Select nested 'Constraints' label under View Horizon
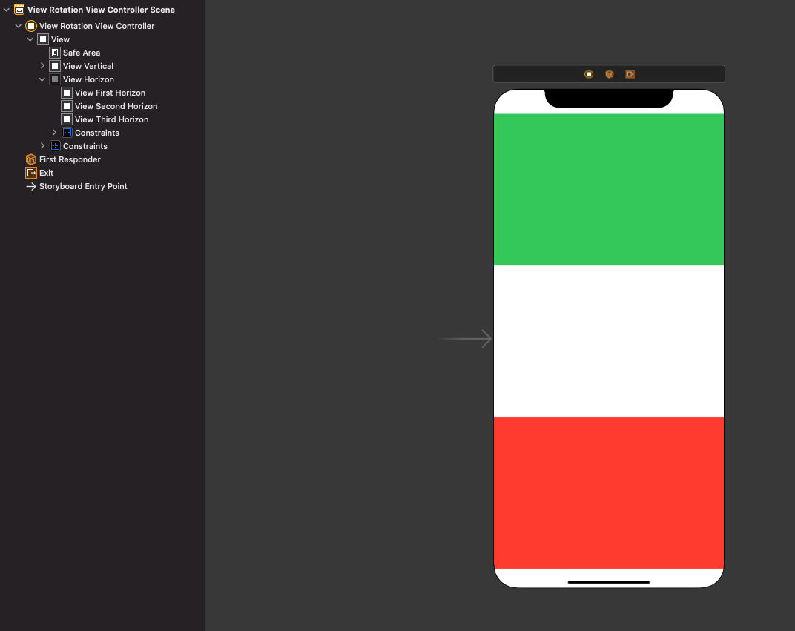The height and width of the screenshot is (631, 795). point(97,132)
